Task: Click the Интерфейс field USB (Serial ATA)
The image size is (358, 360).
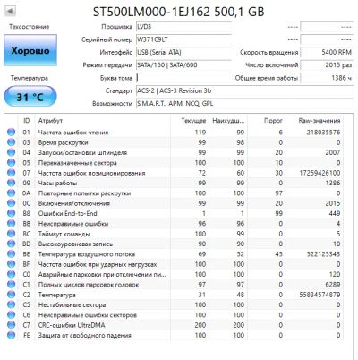Action: point(183,53)
